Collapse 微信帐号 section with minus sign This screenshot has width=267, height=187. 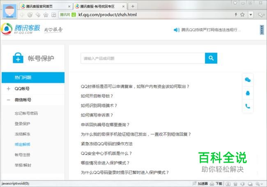9,100
